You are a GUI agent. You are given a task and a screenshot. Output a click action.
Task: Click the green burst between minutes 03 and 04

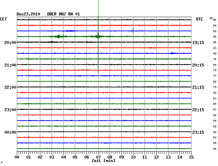58,37
